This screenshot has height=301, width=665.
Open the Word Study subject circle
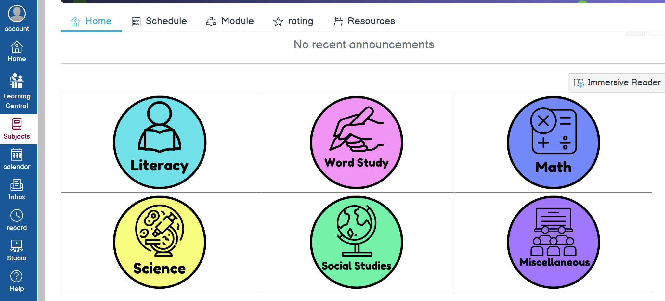(x=357, y=142)
